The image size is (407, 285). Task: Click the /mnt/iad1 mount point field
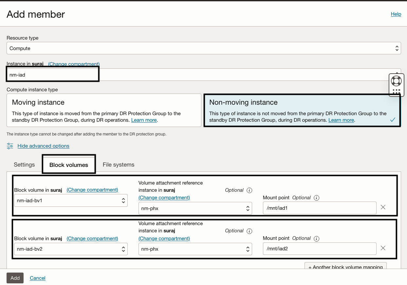[319, 208]
